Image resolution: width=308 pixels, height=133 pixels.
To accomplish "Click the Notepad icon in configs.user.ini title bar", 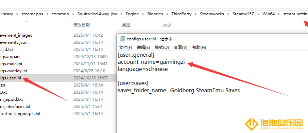I will pos(122,39).
